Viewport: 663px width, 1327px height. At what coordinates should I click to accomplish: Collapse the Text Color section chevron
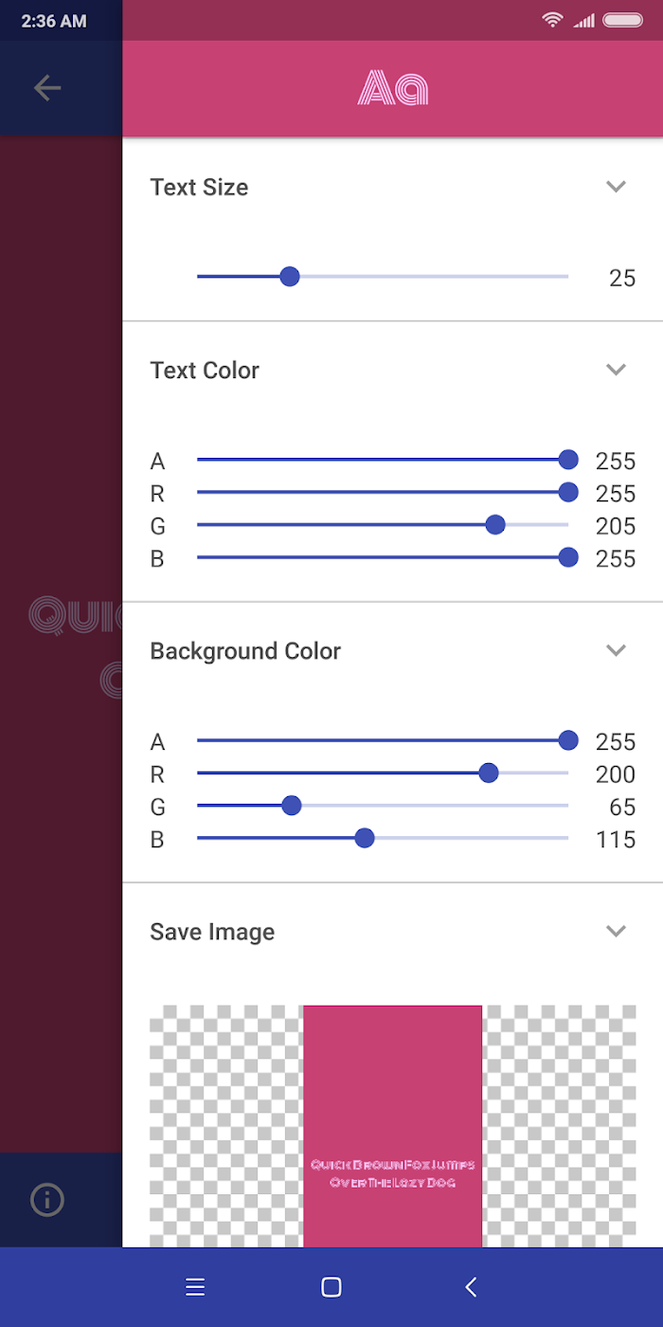[x=616, y=370]
